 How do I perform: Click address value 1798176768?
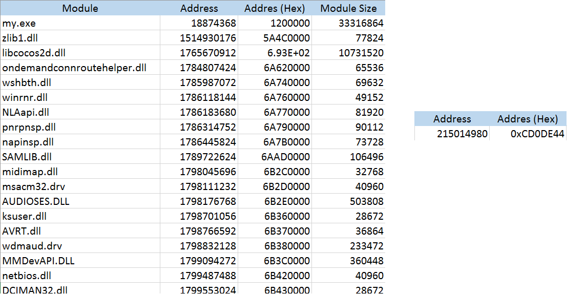point(199,201)
